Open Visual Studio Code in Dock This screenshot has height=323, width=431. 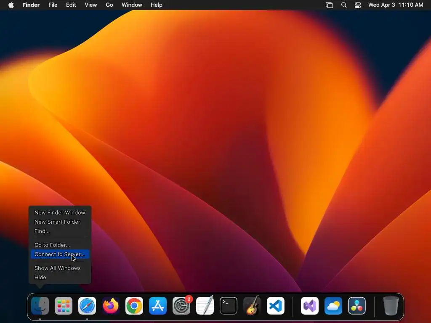tap(276, 306)
